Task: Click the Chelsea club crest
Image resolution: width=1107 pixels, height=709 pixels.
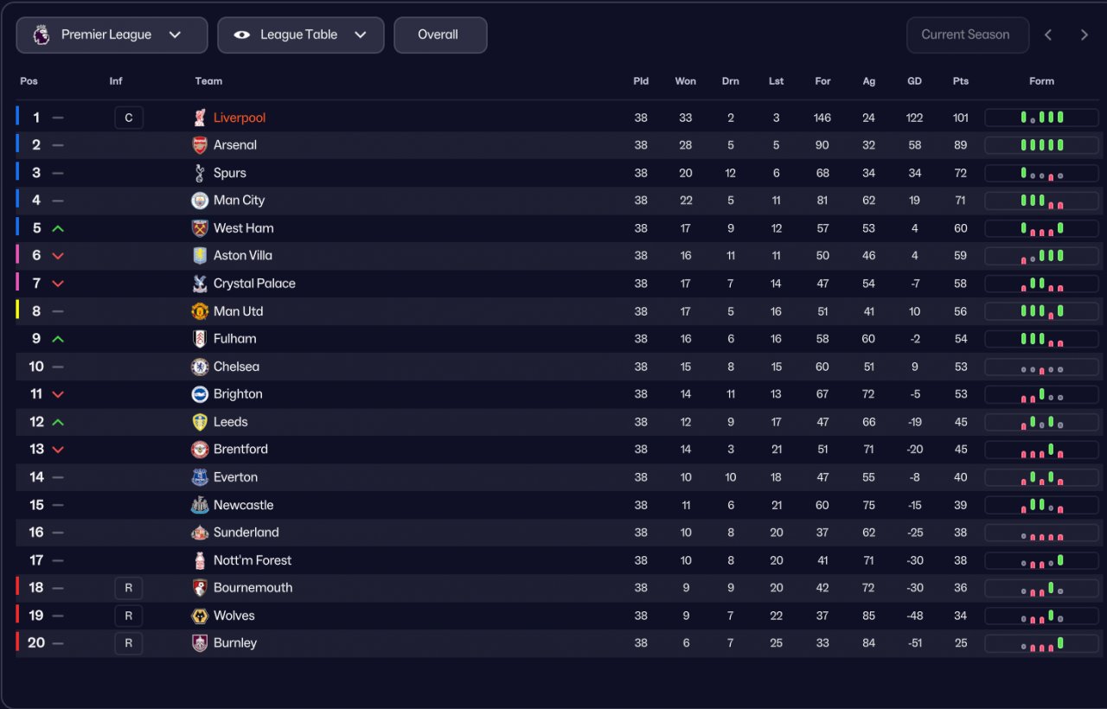Action: pos(200,367)
